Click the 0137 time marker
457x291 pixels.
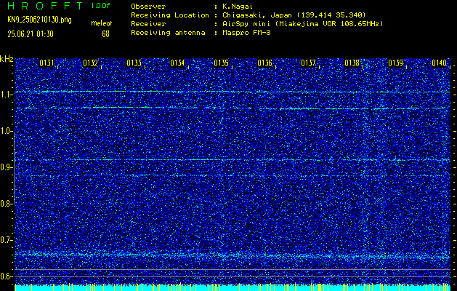[308, 63]
